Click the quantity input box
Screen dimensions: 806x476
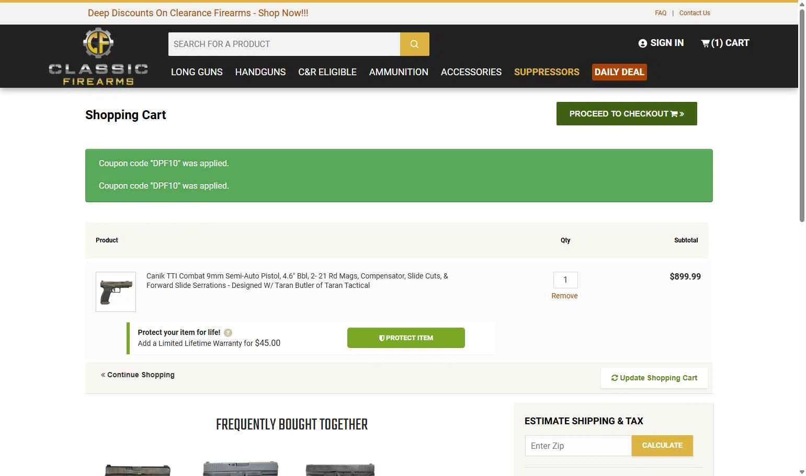tap(565, 280)
